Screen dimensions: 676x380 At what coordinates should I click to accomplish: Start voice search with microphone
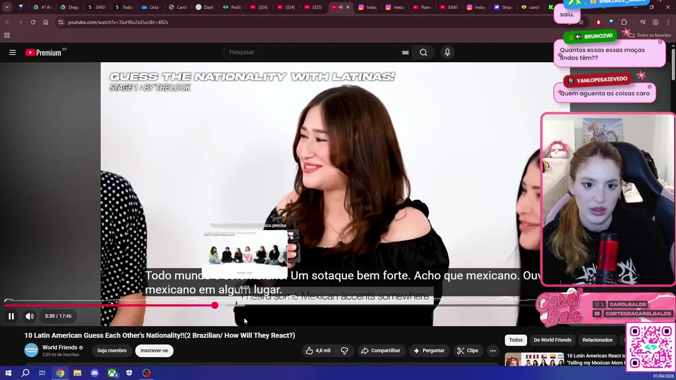[447, 52]
